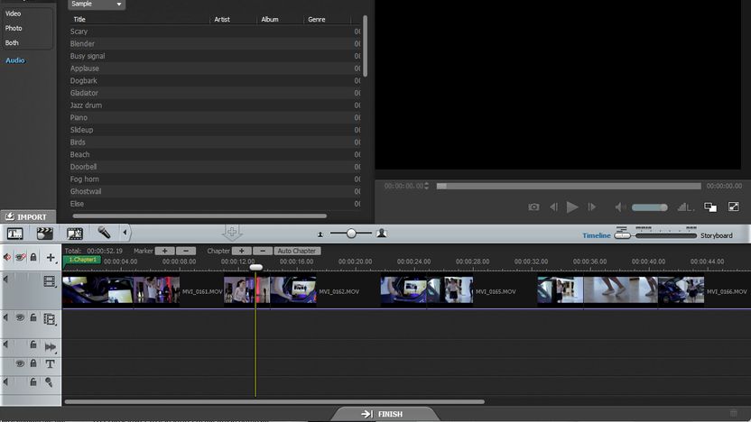Toggle the lock on the voice track
This screenshot has height=422, width=751.
(33, 381)
